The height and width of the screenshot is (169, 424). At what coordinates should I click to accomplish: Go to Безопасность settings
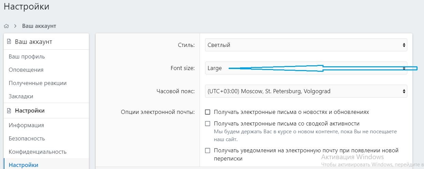[27, 138]
